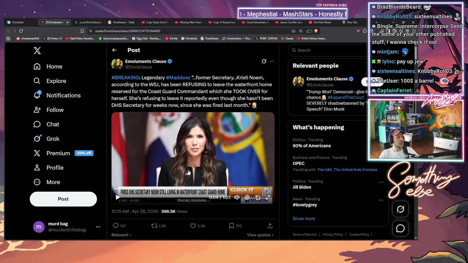
Task: Open the X logo home icon
Action: [37, 51]
